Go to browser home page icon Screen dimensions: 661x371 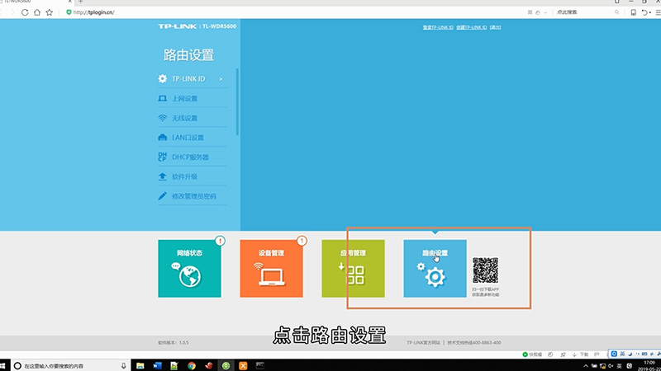pyautogui.click(x=37, y=12)
